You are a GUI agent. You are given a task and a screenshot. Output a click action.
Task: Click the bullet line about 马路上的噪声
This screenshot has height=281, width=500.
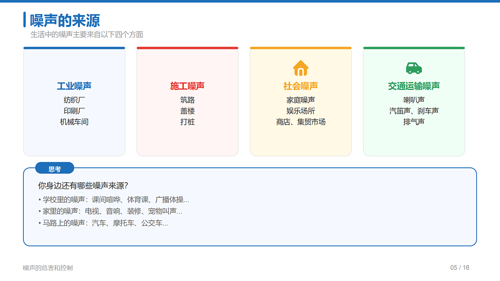tap(103, 223)
